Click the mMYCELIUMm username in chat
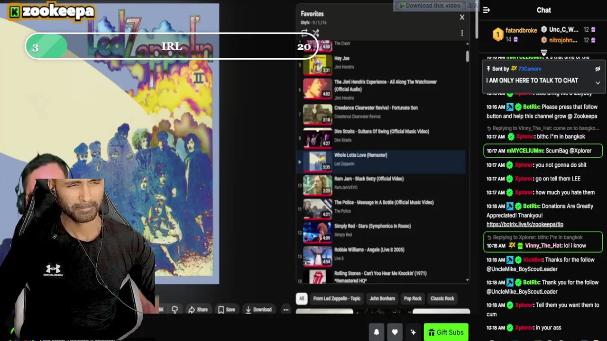Viewport: 607px width, 341px height. [524, 151]
